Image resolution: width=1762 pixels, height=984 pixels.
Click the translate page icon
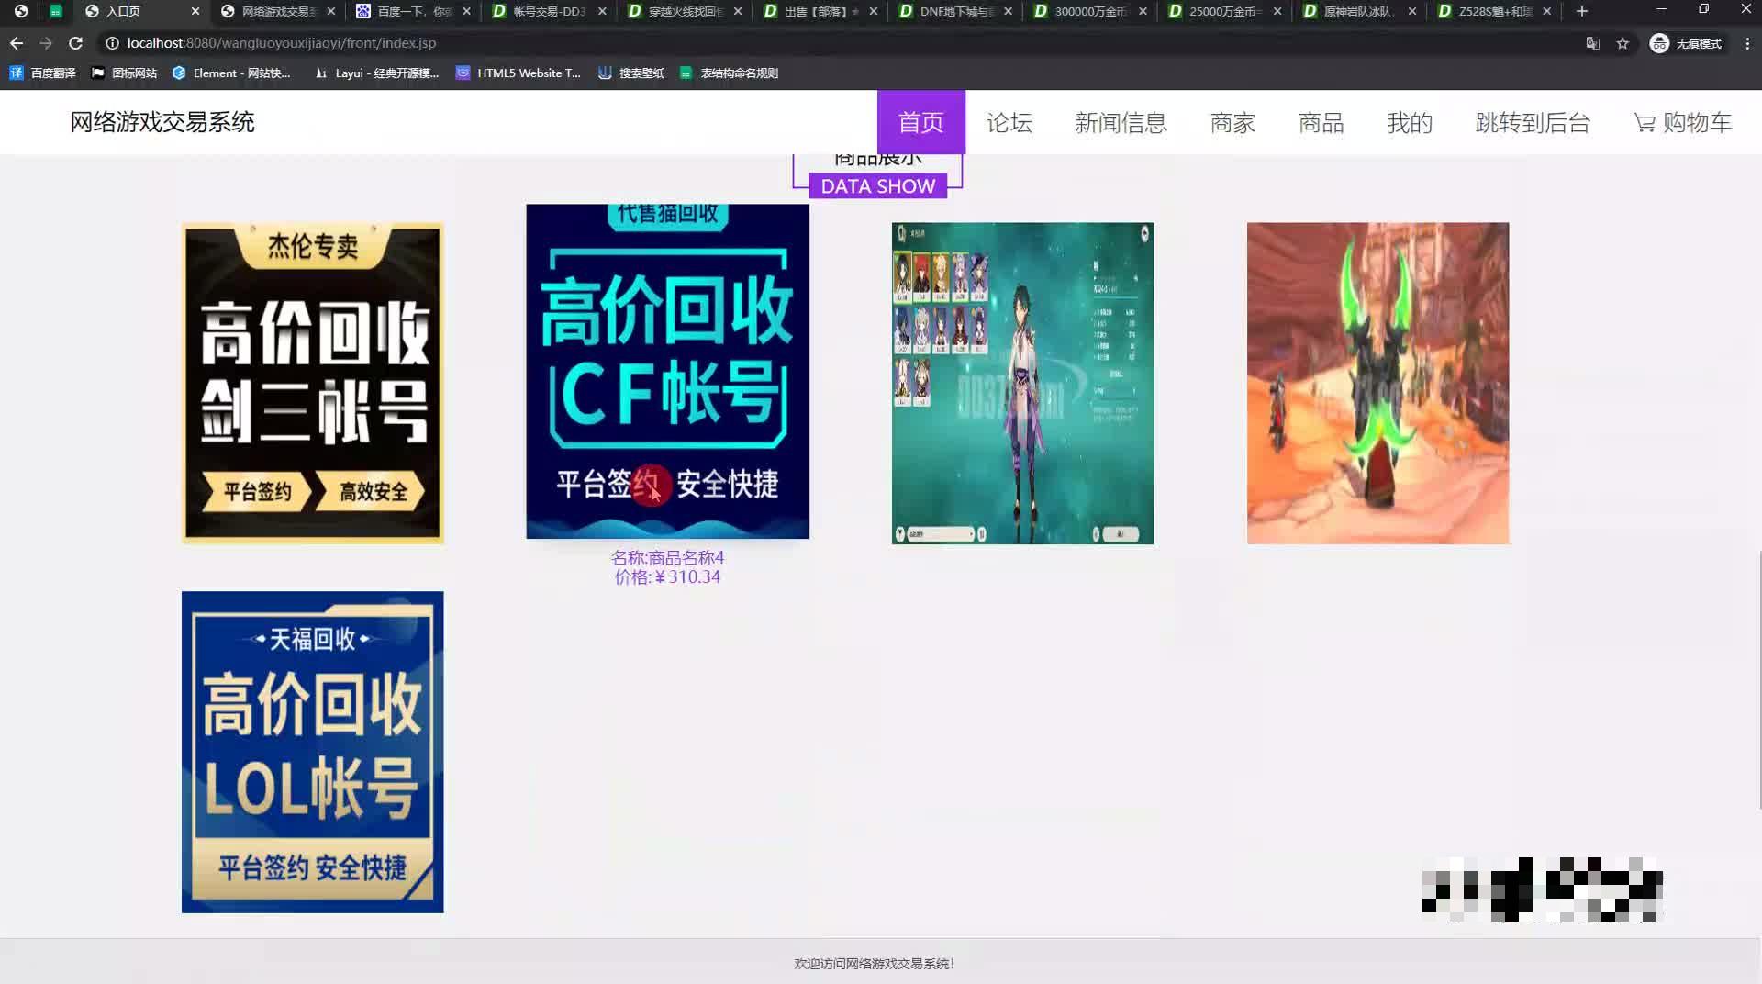(1593, 43)
